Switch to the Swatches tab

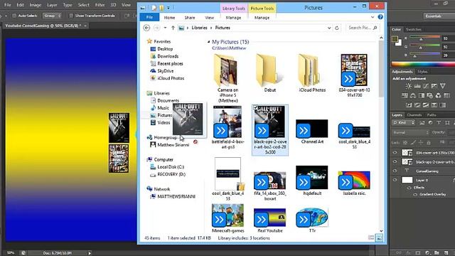pos(414,30)
